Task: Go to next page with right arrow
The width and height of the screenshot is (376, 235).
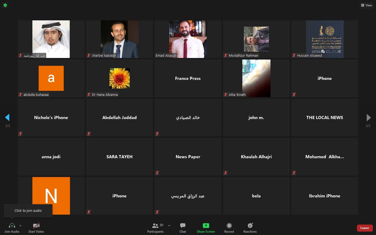Action: [368, 118]
